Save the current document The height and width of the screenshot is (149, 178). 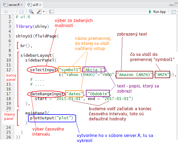pyautogui.click(x=21, y=12)
